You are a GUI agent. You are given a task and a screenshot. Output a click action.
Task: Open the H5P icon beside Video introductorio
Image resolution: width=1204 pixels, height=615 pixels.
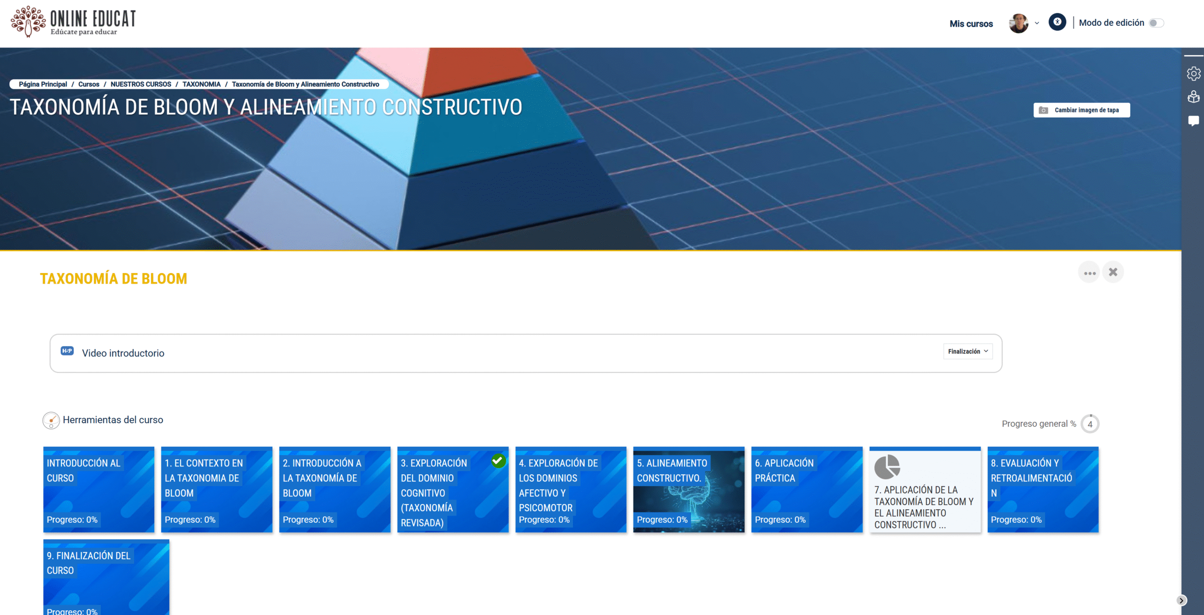(66, 351)
